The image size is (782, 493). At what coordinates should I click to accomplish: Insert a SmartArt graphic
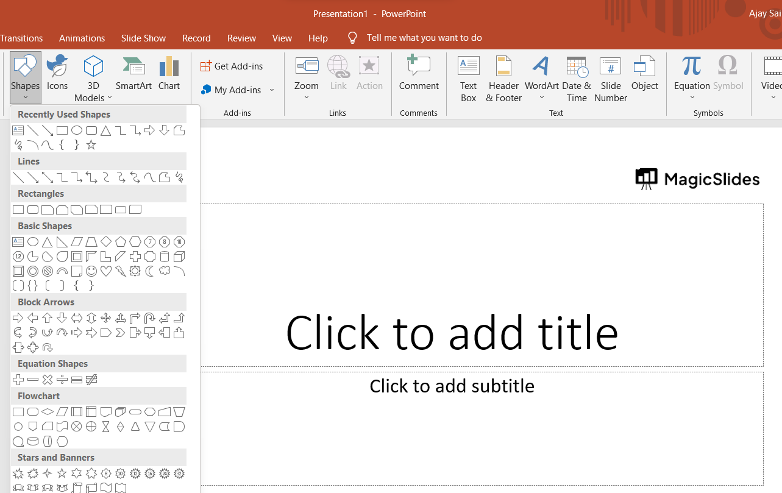[x=133, y=74]
